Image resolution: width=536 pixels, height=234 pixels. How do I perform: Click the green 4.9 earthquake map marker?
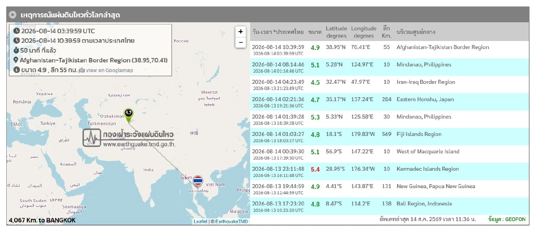click(x=128, y=115)
